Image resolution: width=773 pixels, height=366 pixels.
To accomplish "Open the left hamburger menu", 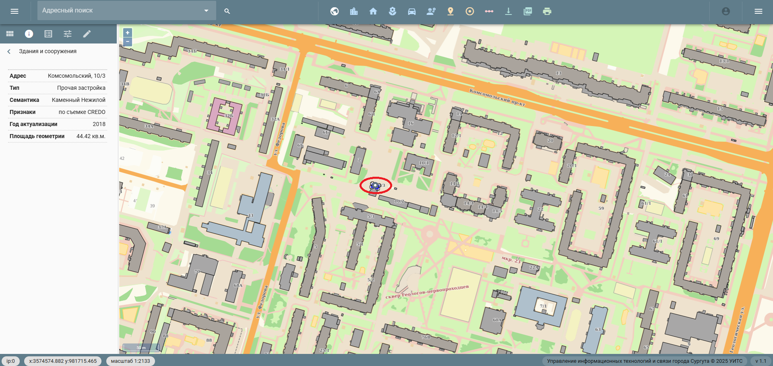I will tap(14, 11).
